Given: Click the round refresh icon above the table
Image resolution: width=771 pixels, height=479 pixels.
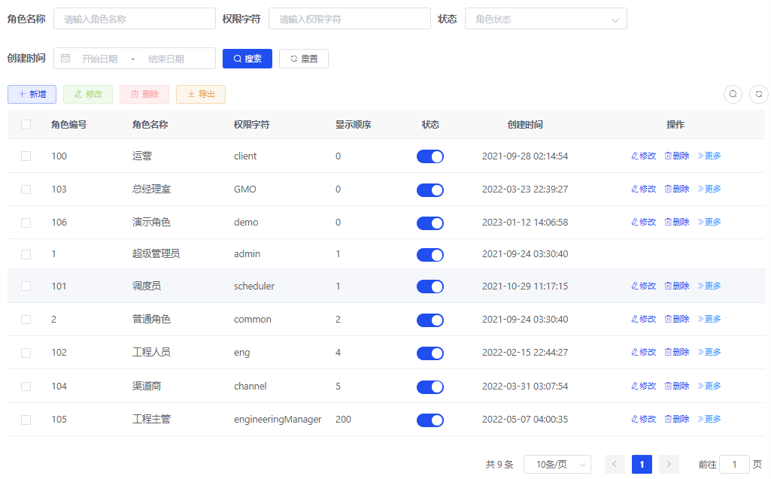Looking at the screenshot, I should tap(758, 94).
